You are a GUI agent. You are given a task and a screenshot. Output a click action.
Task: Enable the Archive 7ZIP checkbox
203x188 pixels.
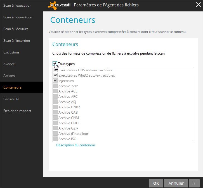click(55, 86)
